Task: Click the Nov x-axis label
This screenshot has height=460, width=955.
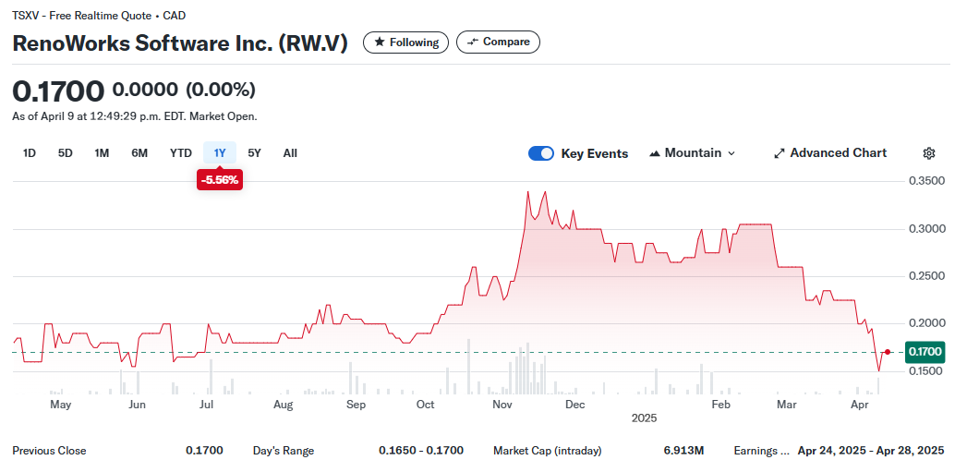Action: click(x=502, y=405)
